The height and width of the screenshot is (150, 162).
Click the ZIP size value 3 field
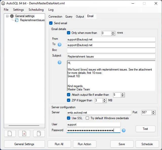tap(99, 100)
